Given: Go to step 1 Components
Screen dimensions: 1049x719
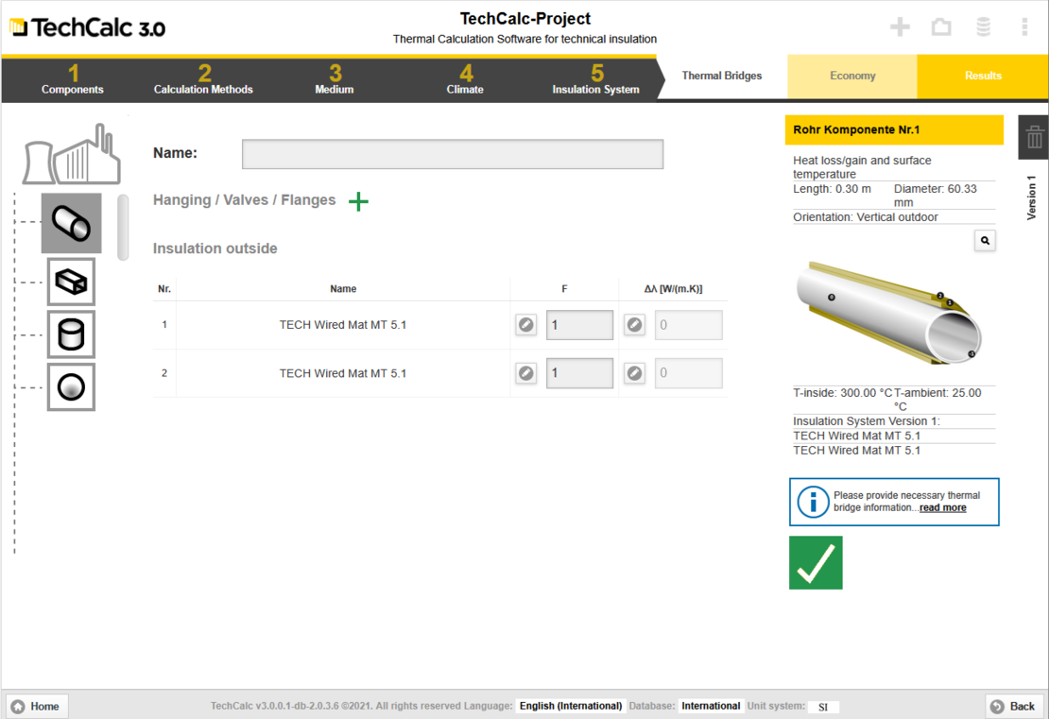Looking at the screenshot, I should [72, 79].
